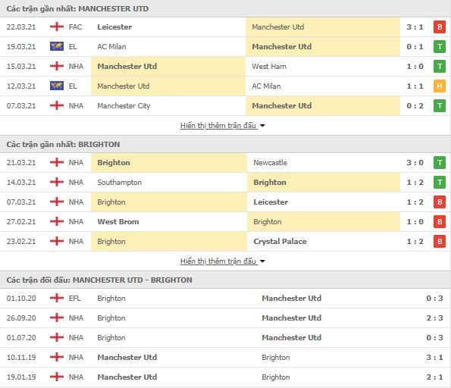Show more matches link under Manchester Utd section
Screen dimensions: 451x388
[x=218, y=126]
